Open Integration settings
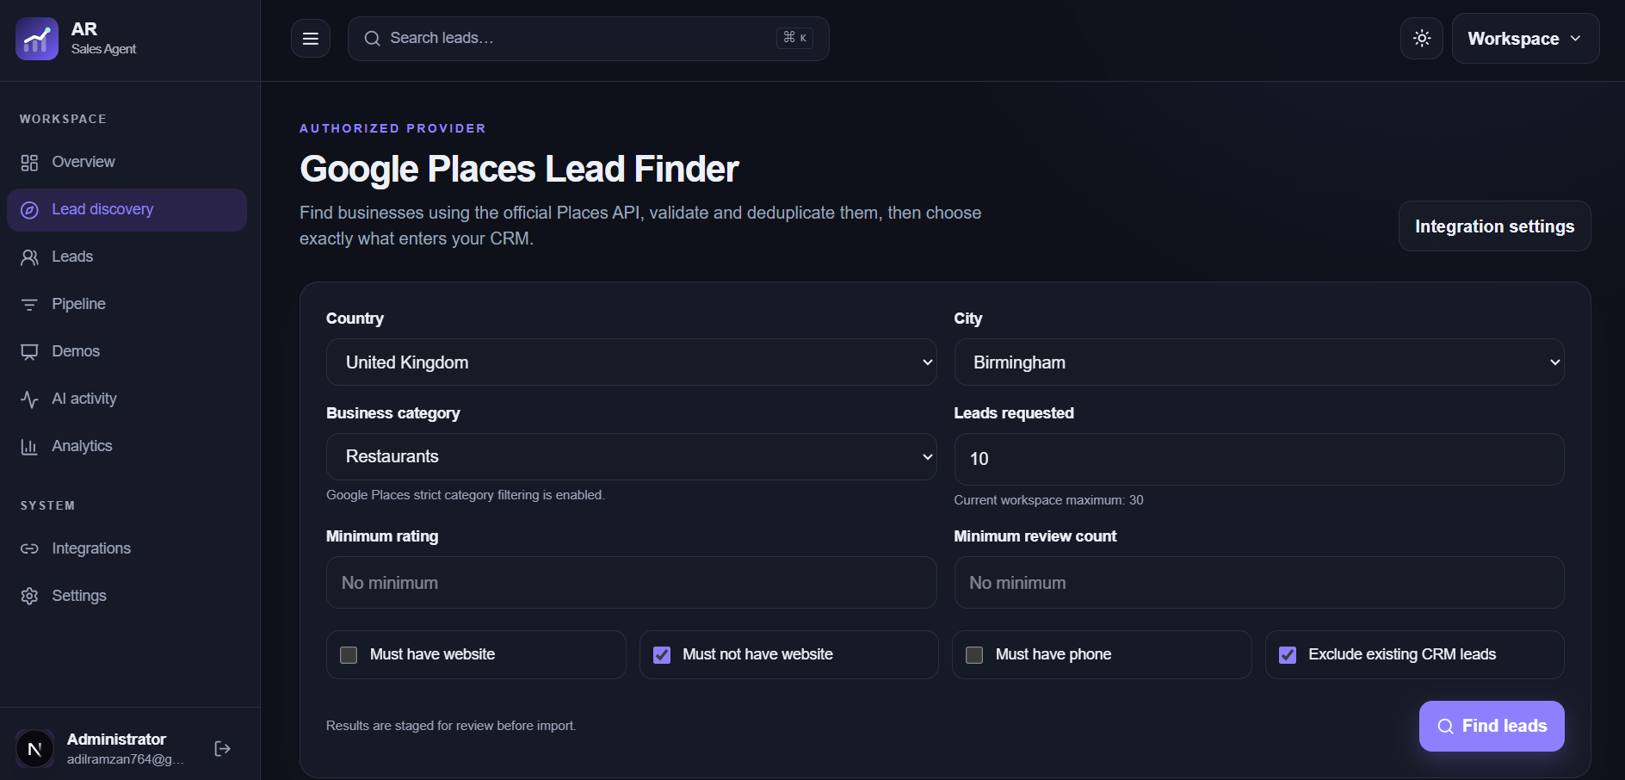The height and width of the screenshot is (780, 1625). click(x=1495, y=226)
